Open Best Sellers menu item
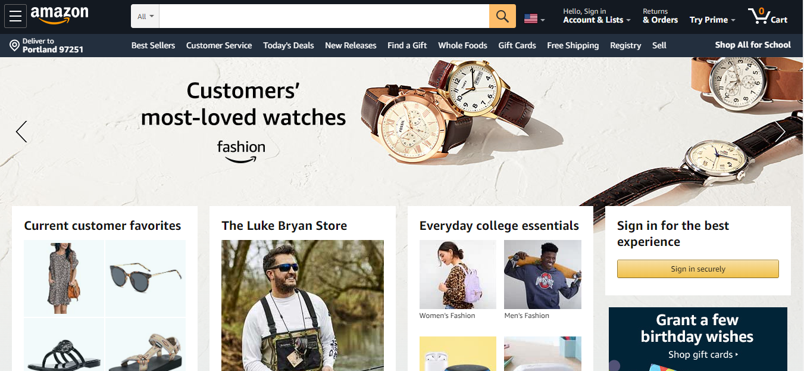The image size is (804, 371). (x=153, y=45)
